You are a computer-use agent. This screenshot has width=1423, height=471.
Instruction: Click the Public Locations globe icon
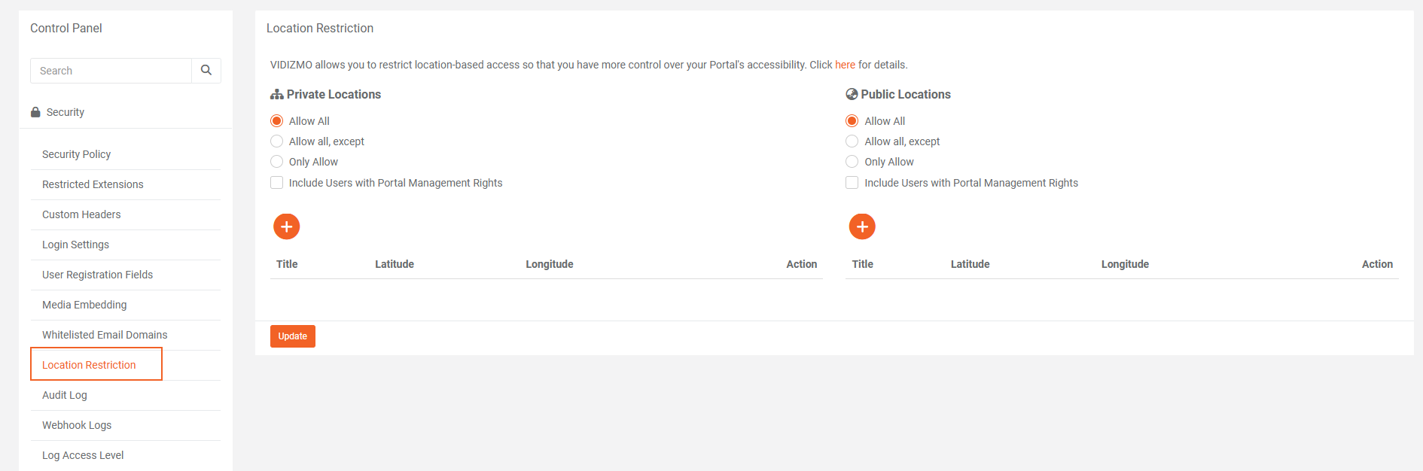[852, 95]
